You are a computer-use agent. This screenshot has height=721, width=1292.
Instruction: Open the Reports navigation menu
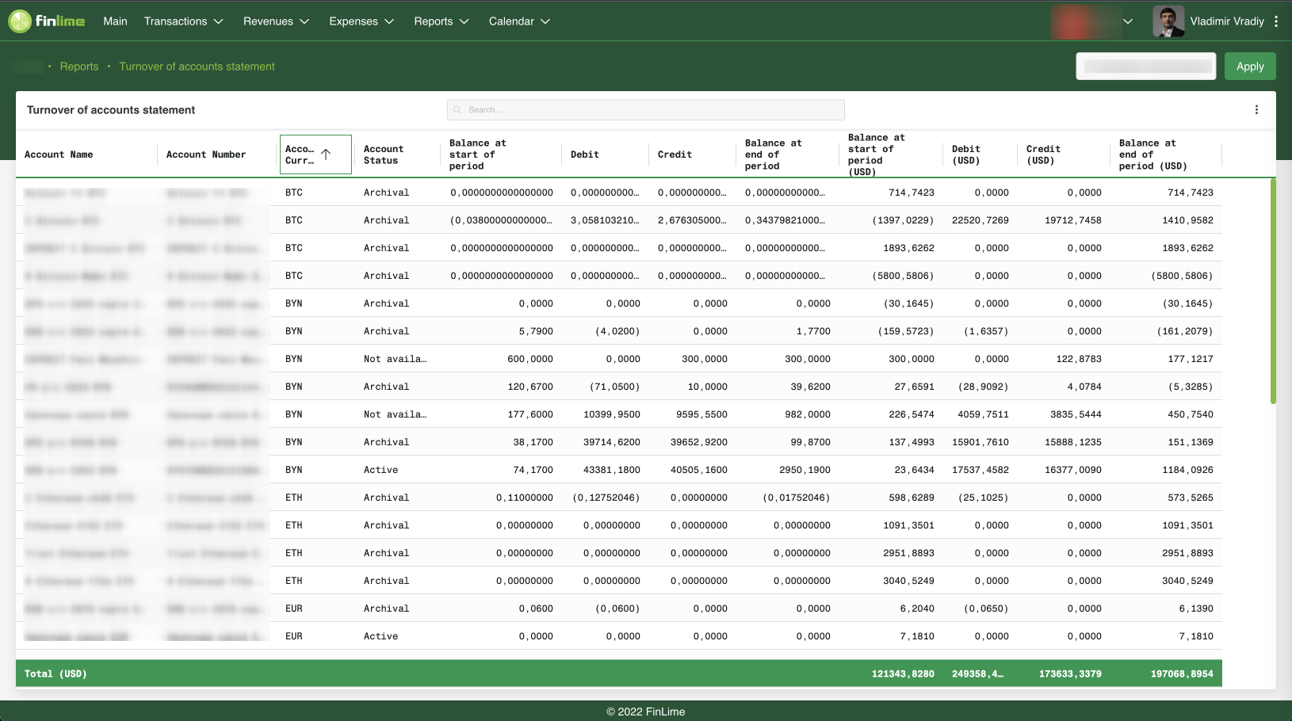(x=441, y=21)
